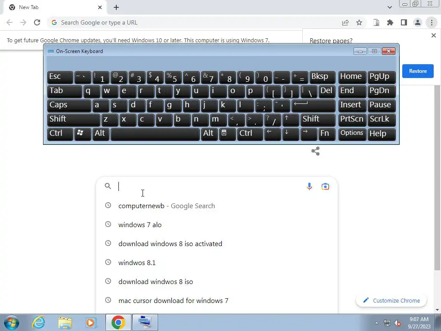Click the muted volume tray icon
Screen dimensions: 441x331
(398, 323)
